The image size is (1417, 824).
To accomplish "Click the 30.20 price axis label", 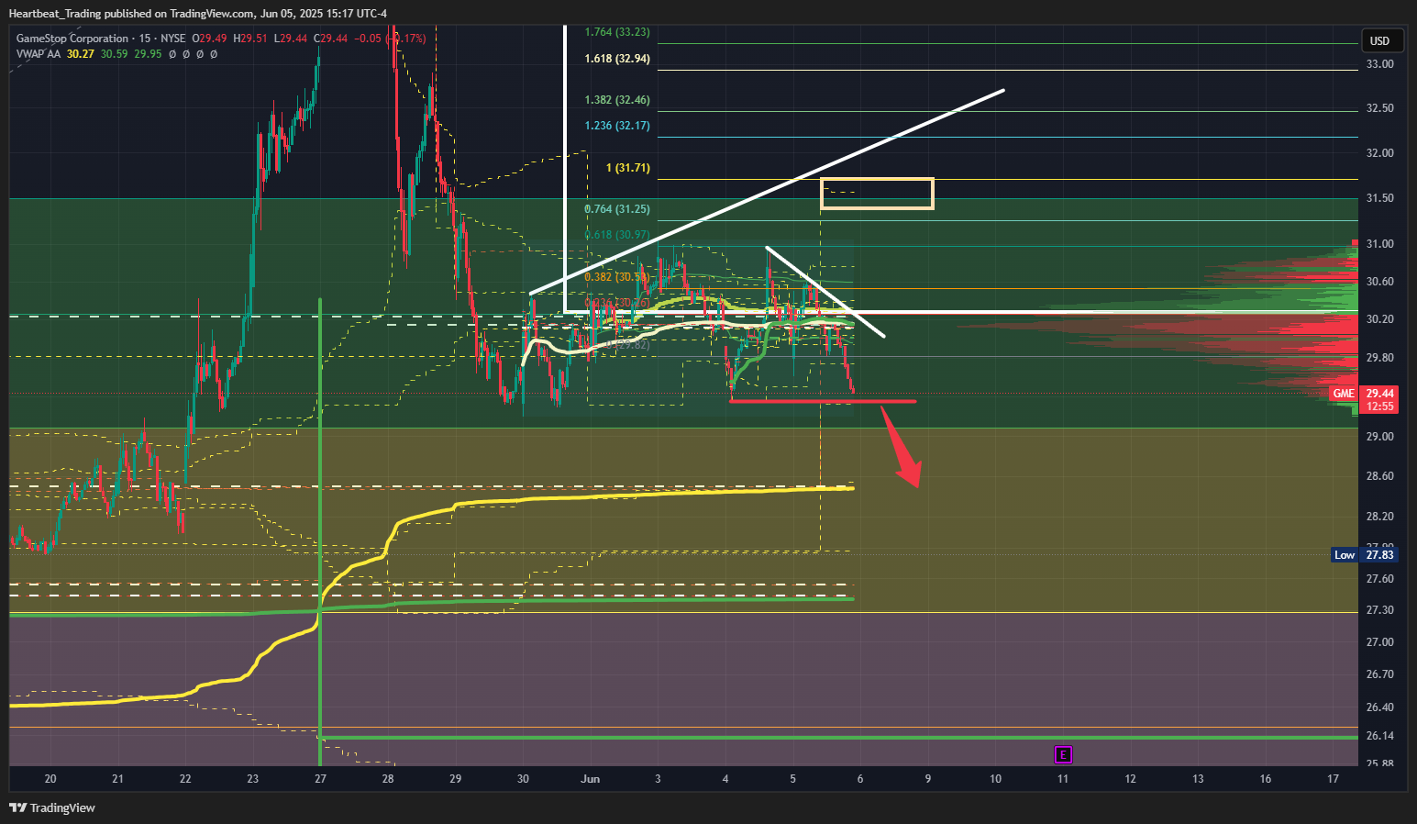I will pyautogui.click(x=1379, y=319).
